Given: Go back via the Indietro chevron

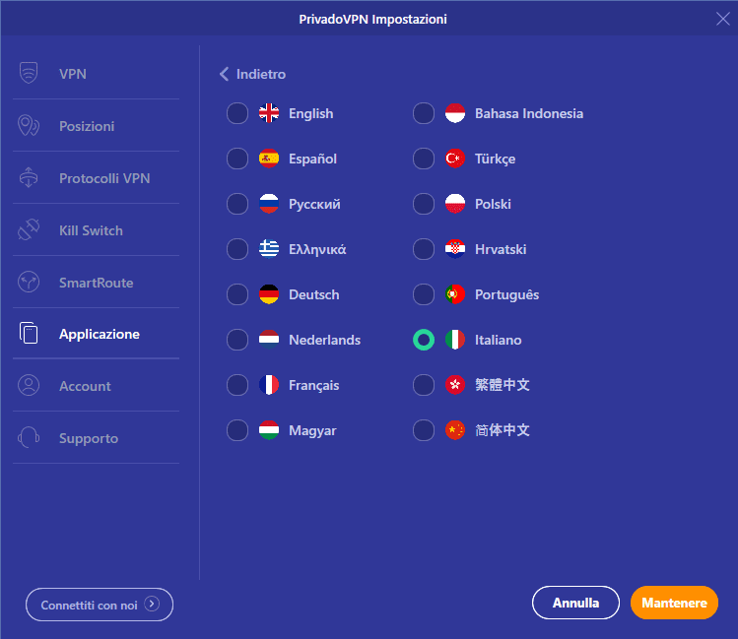Looking at the screenshot, I should click(x=224, y=74).
